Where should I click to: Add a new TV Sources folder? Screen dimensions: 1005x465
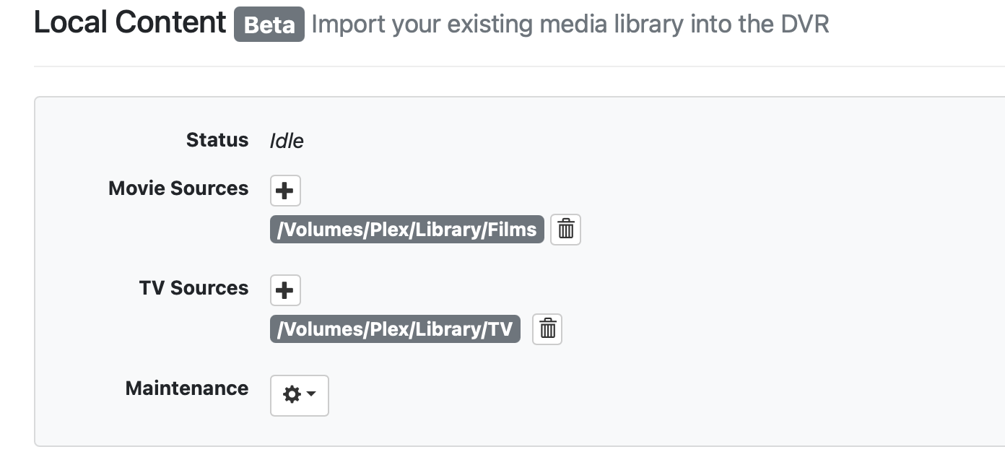click(x=285, y=290)
